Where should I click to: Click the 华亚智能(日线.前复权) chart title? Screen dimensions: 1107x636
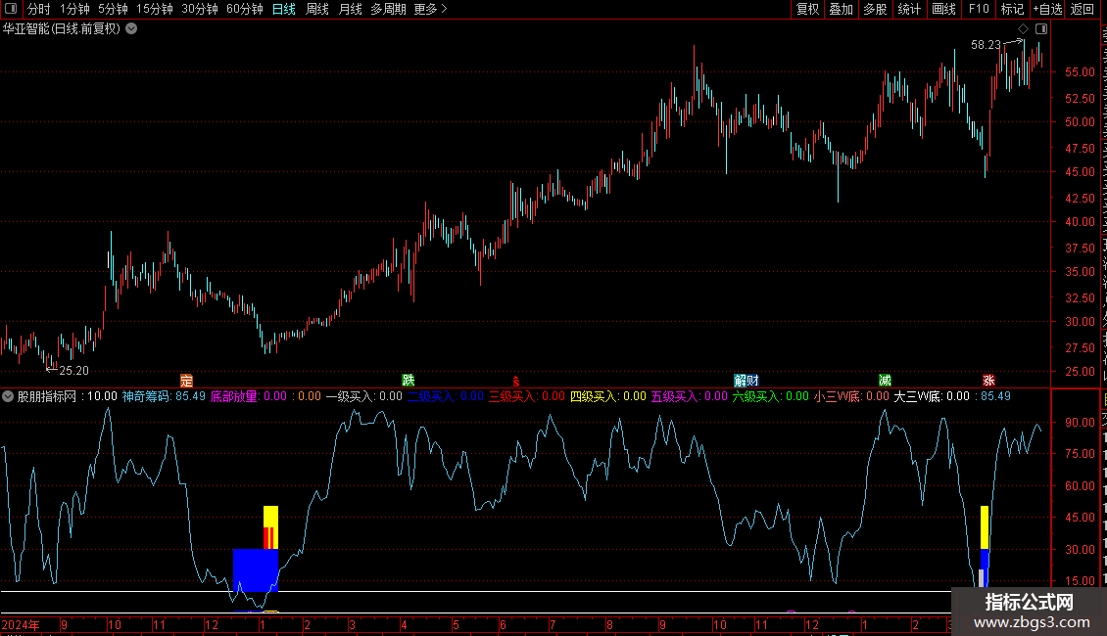click(x=62, y=29)
